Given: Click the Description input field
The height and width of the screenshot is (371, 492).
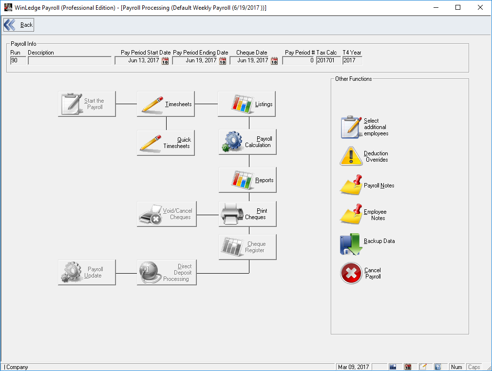Looking at the screenshot, I should tap(70, 61).
